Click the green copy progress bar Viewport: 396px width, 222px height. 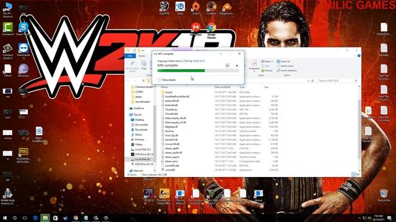(x=198, y=71)
